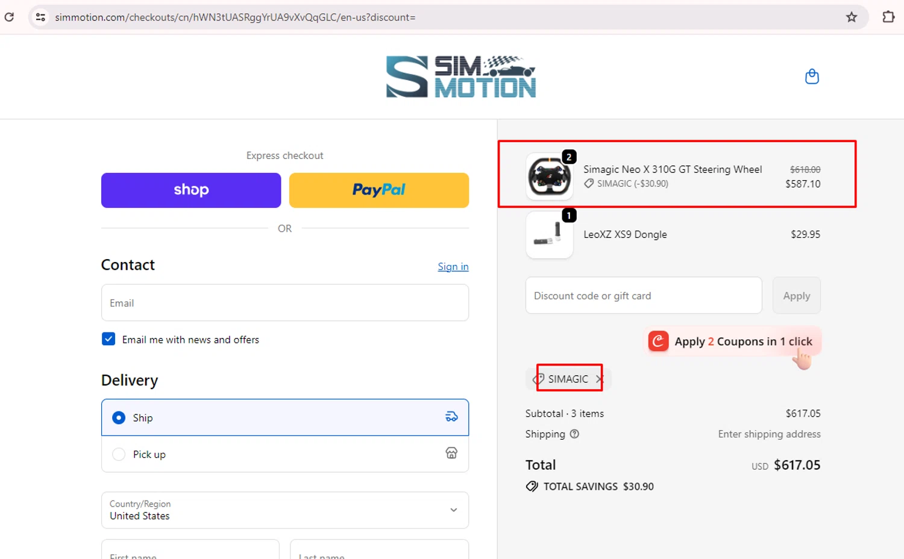
Task: Click the Apply discount button
Action: (x=797, y=295)
